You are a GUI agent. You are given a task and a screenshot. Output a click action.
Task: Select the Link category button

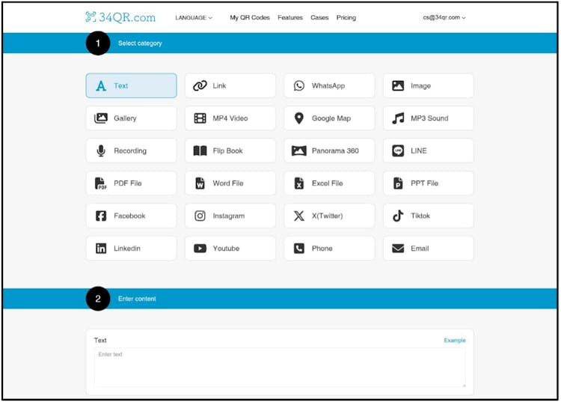pyautogui.click(x=230, y=86)
